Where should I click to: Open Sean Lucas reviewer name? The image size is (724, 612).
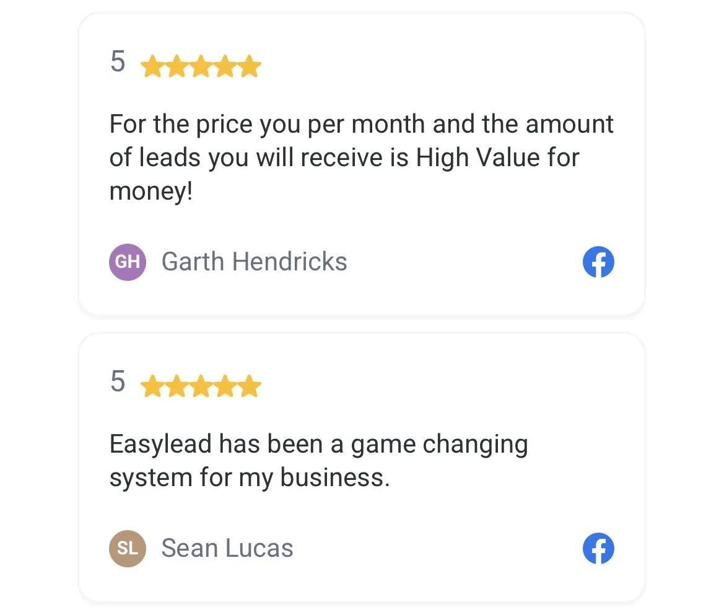[227, 548]
